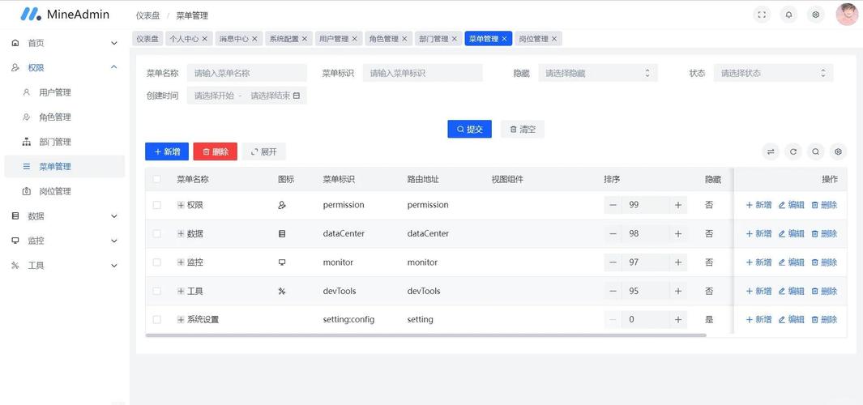
Task: Collapse 权限 sidebar menu
Action: point(65,67)
